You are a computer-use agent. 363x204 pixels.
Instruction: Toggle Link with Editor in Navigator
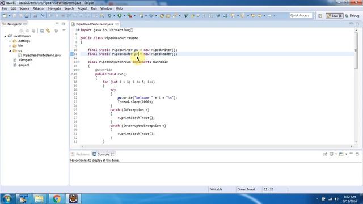[x=48, y=31]
